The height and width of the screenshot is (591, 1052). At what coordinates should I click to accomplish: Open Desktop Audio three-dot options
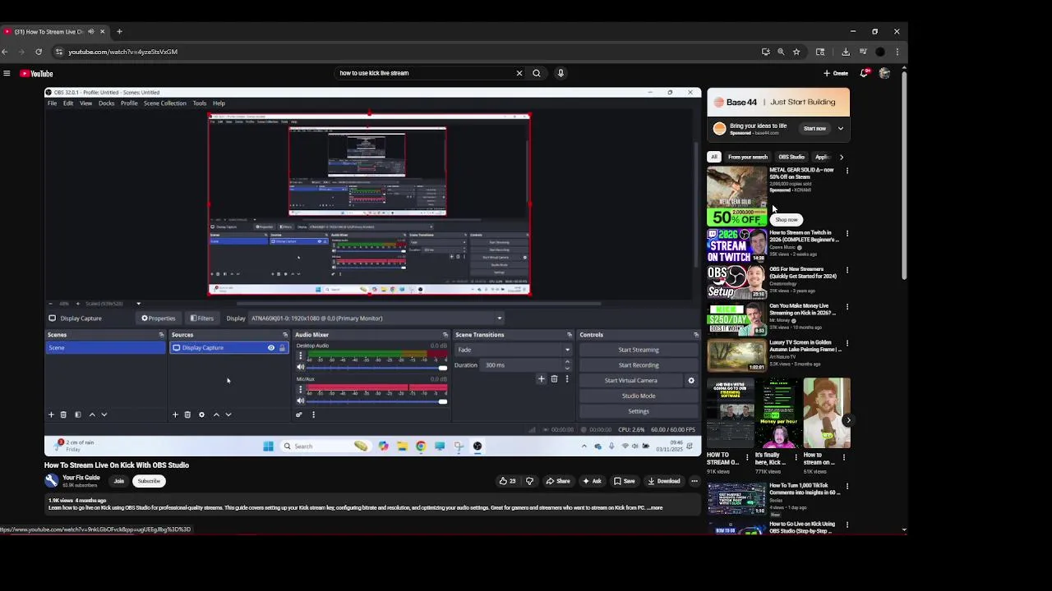click(x=300, y=355)
